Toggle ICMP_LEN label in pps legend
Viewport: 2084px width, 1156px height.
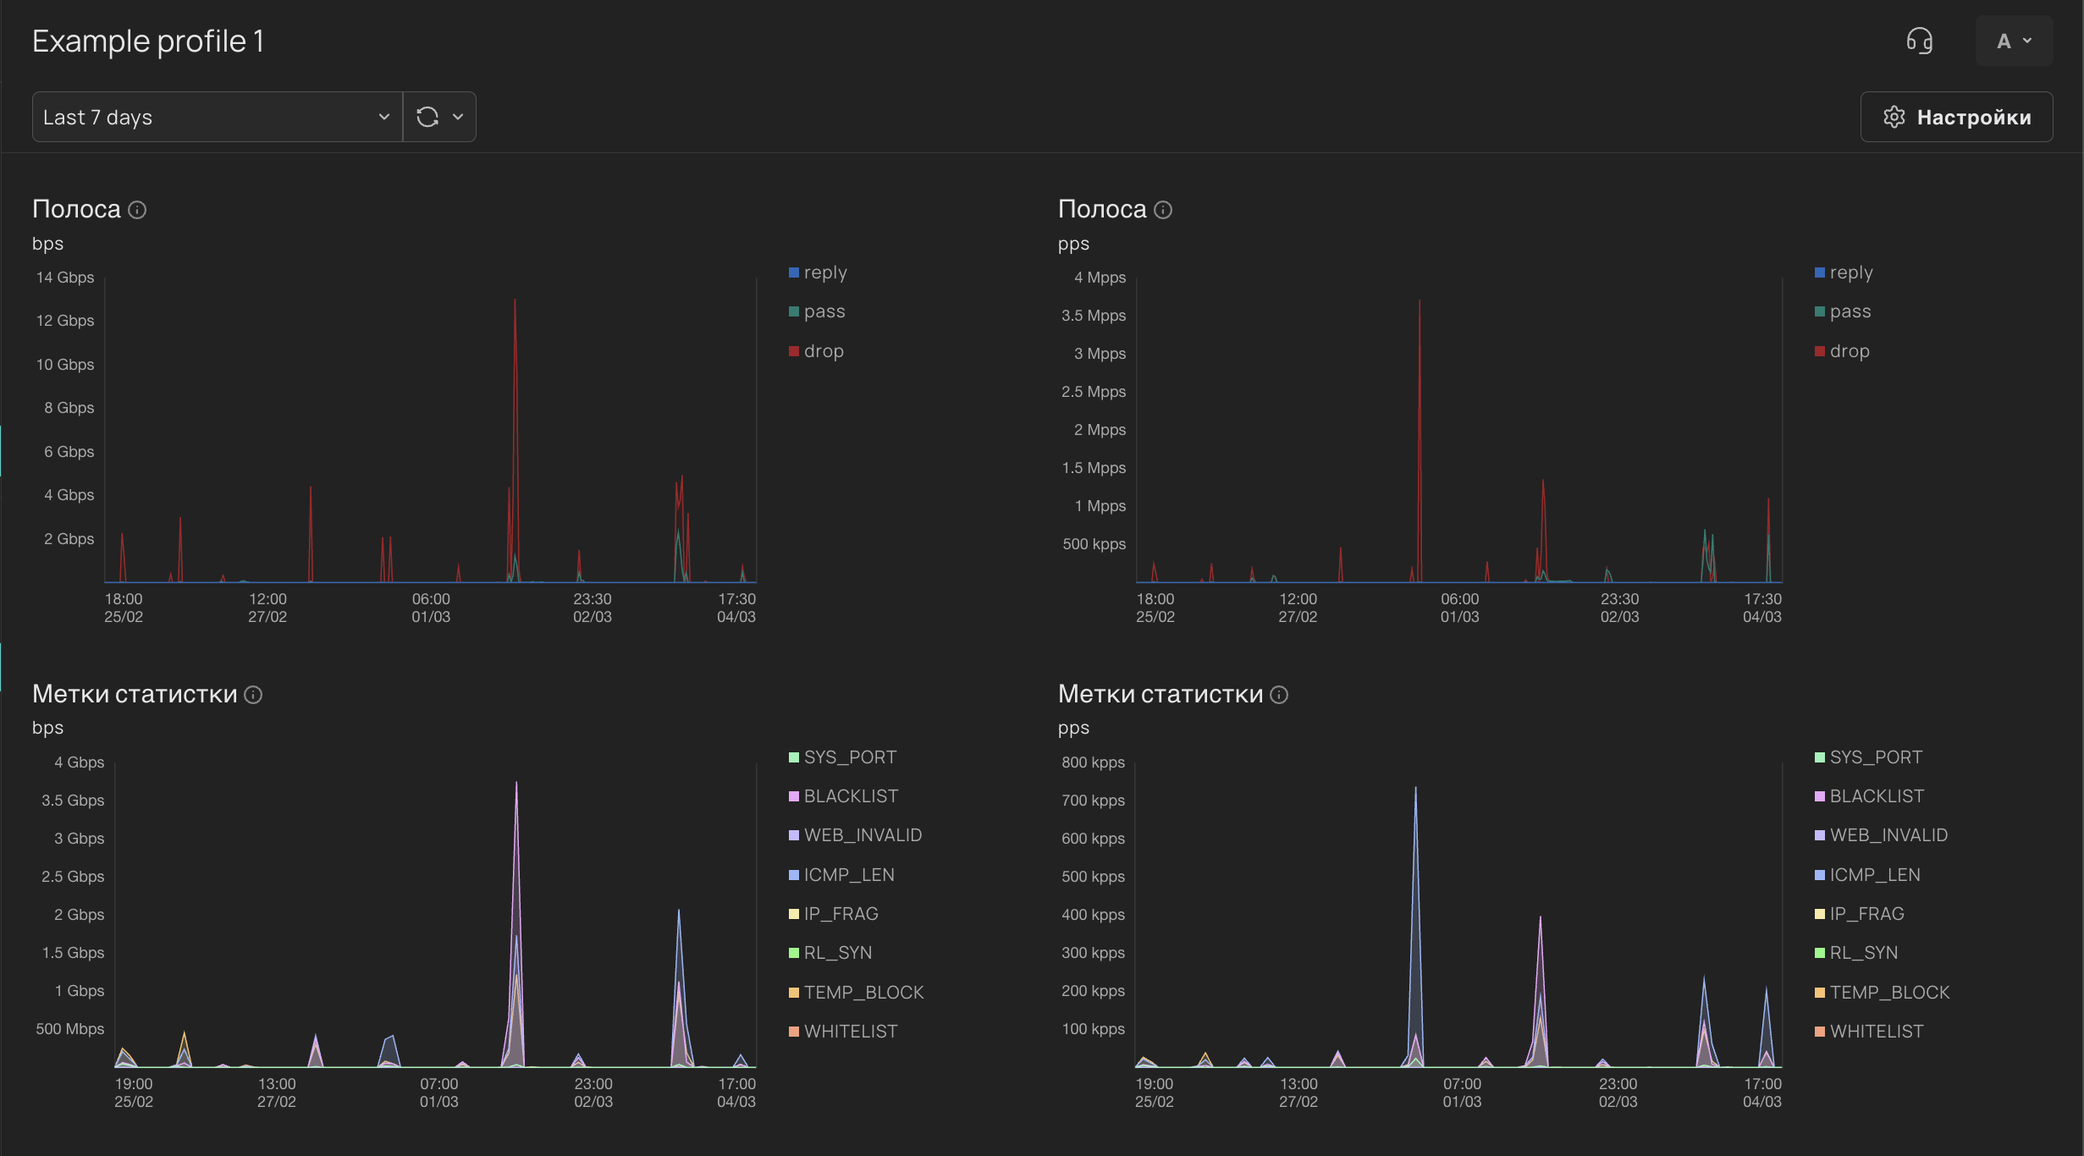[x=1874, y=875]
